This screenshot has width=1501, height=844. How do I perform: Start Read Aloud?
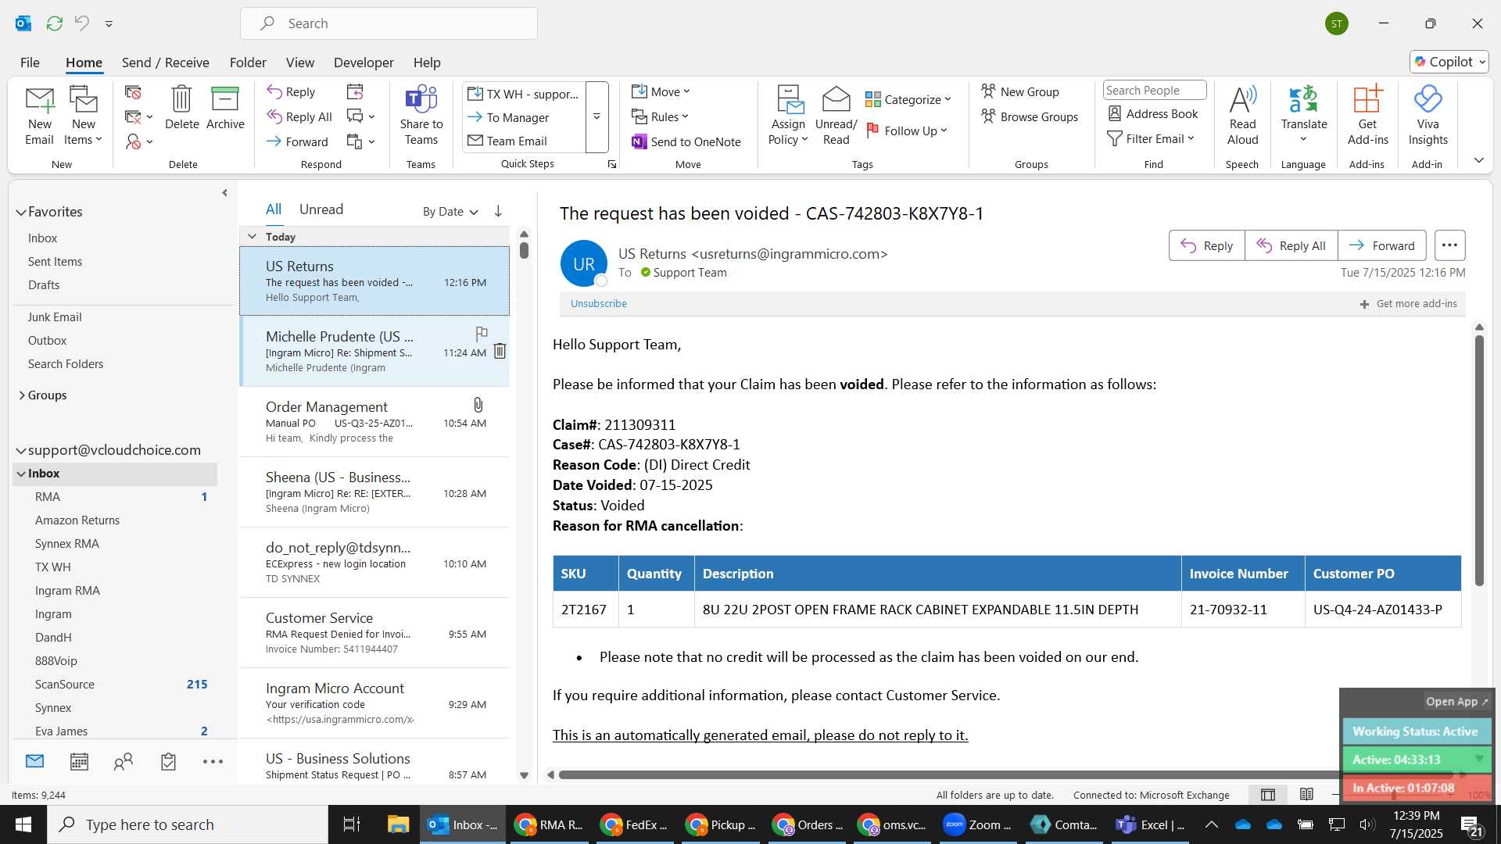click(x=1242, y=116)
